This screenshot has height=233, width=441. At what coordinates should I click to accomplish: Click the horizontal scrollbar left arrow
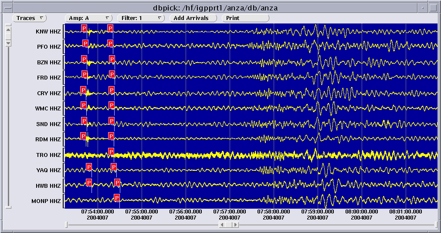tap(222, 225)
